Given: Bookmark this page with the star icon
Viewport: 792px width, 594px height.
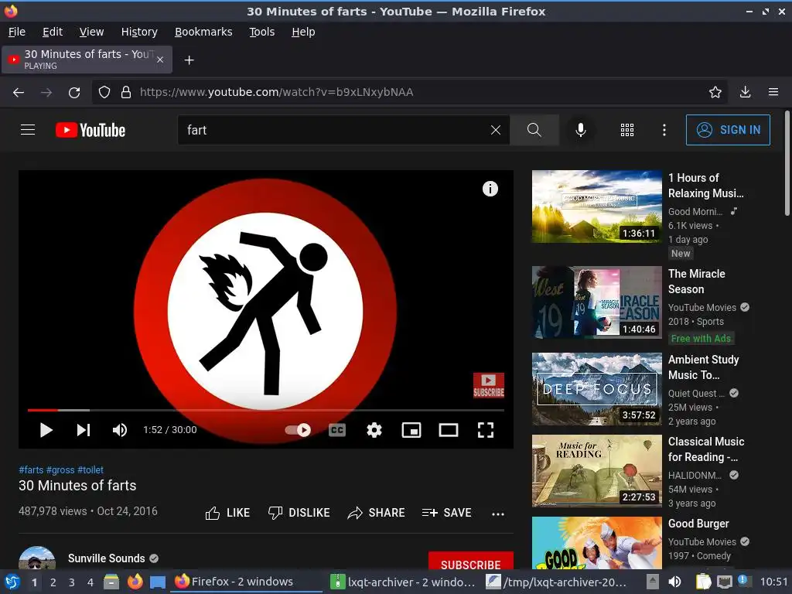Looking at the screenshot, I should [x=715, y=93].
